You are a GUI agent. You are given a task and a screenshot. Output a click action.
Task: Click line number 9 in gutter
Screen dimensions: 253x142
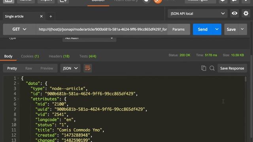click(x=15, y=120)
